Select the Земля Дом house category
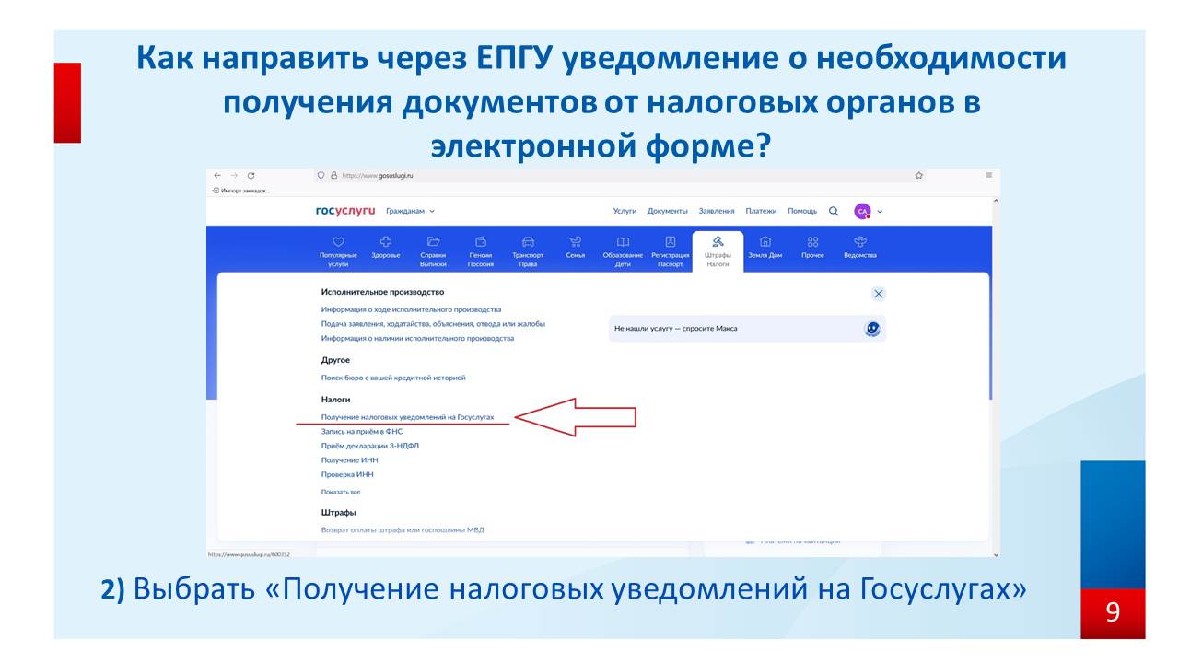1179x663 pixels. 765,248
